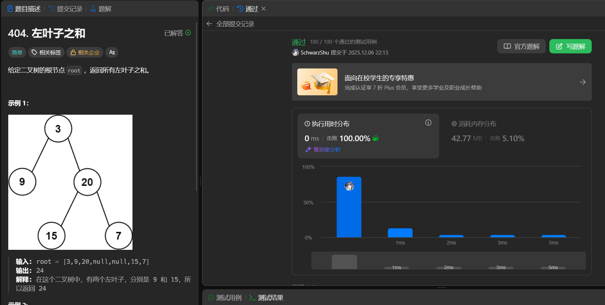Click the green solved checkmark icon
This screenshot has width=605, height=305.
pos(188,33)
